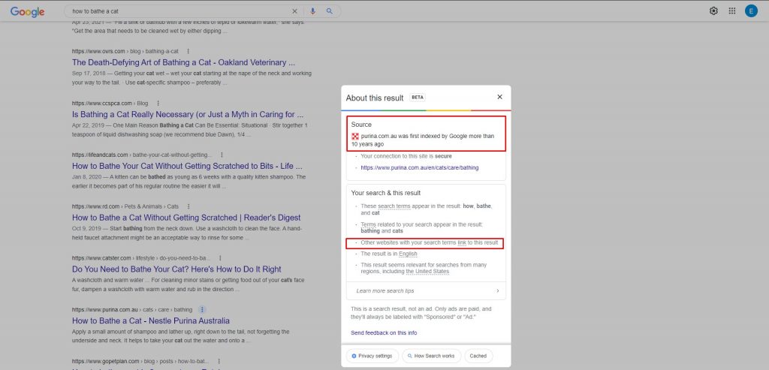Open The Death-Defying Art of Bathing a Cat

coord(183,63)
